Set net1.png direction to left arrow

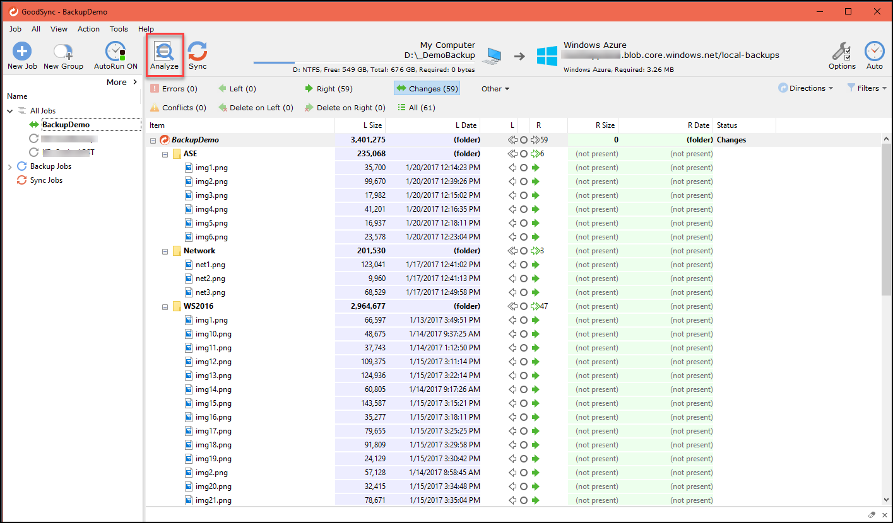[x=512, y=265]
